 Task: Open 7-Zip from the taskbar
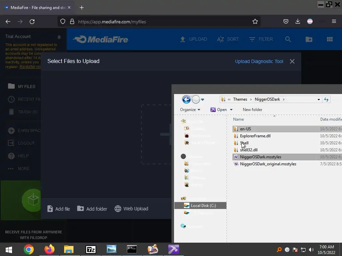[91, 249]
